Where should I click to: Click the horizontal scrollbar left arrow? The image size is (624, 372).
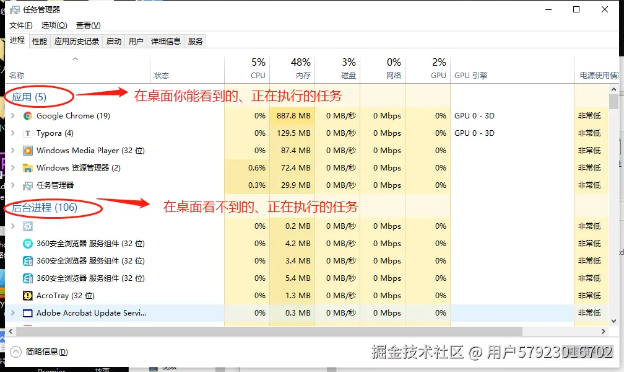coord(11,331)
